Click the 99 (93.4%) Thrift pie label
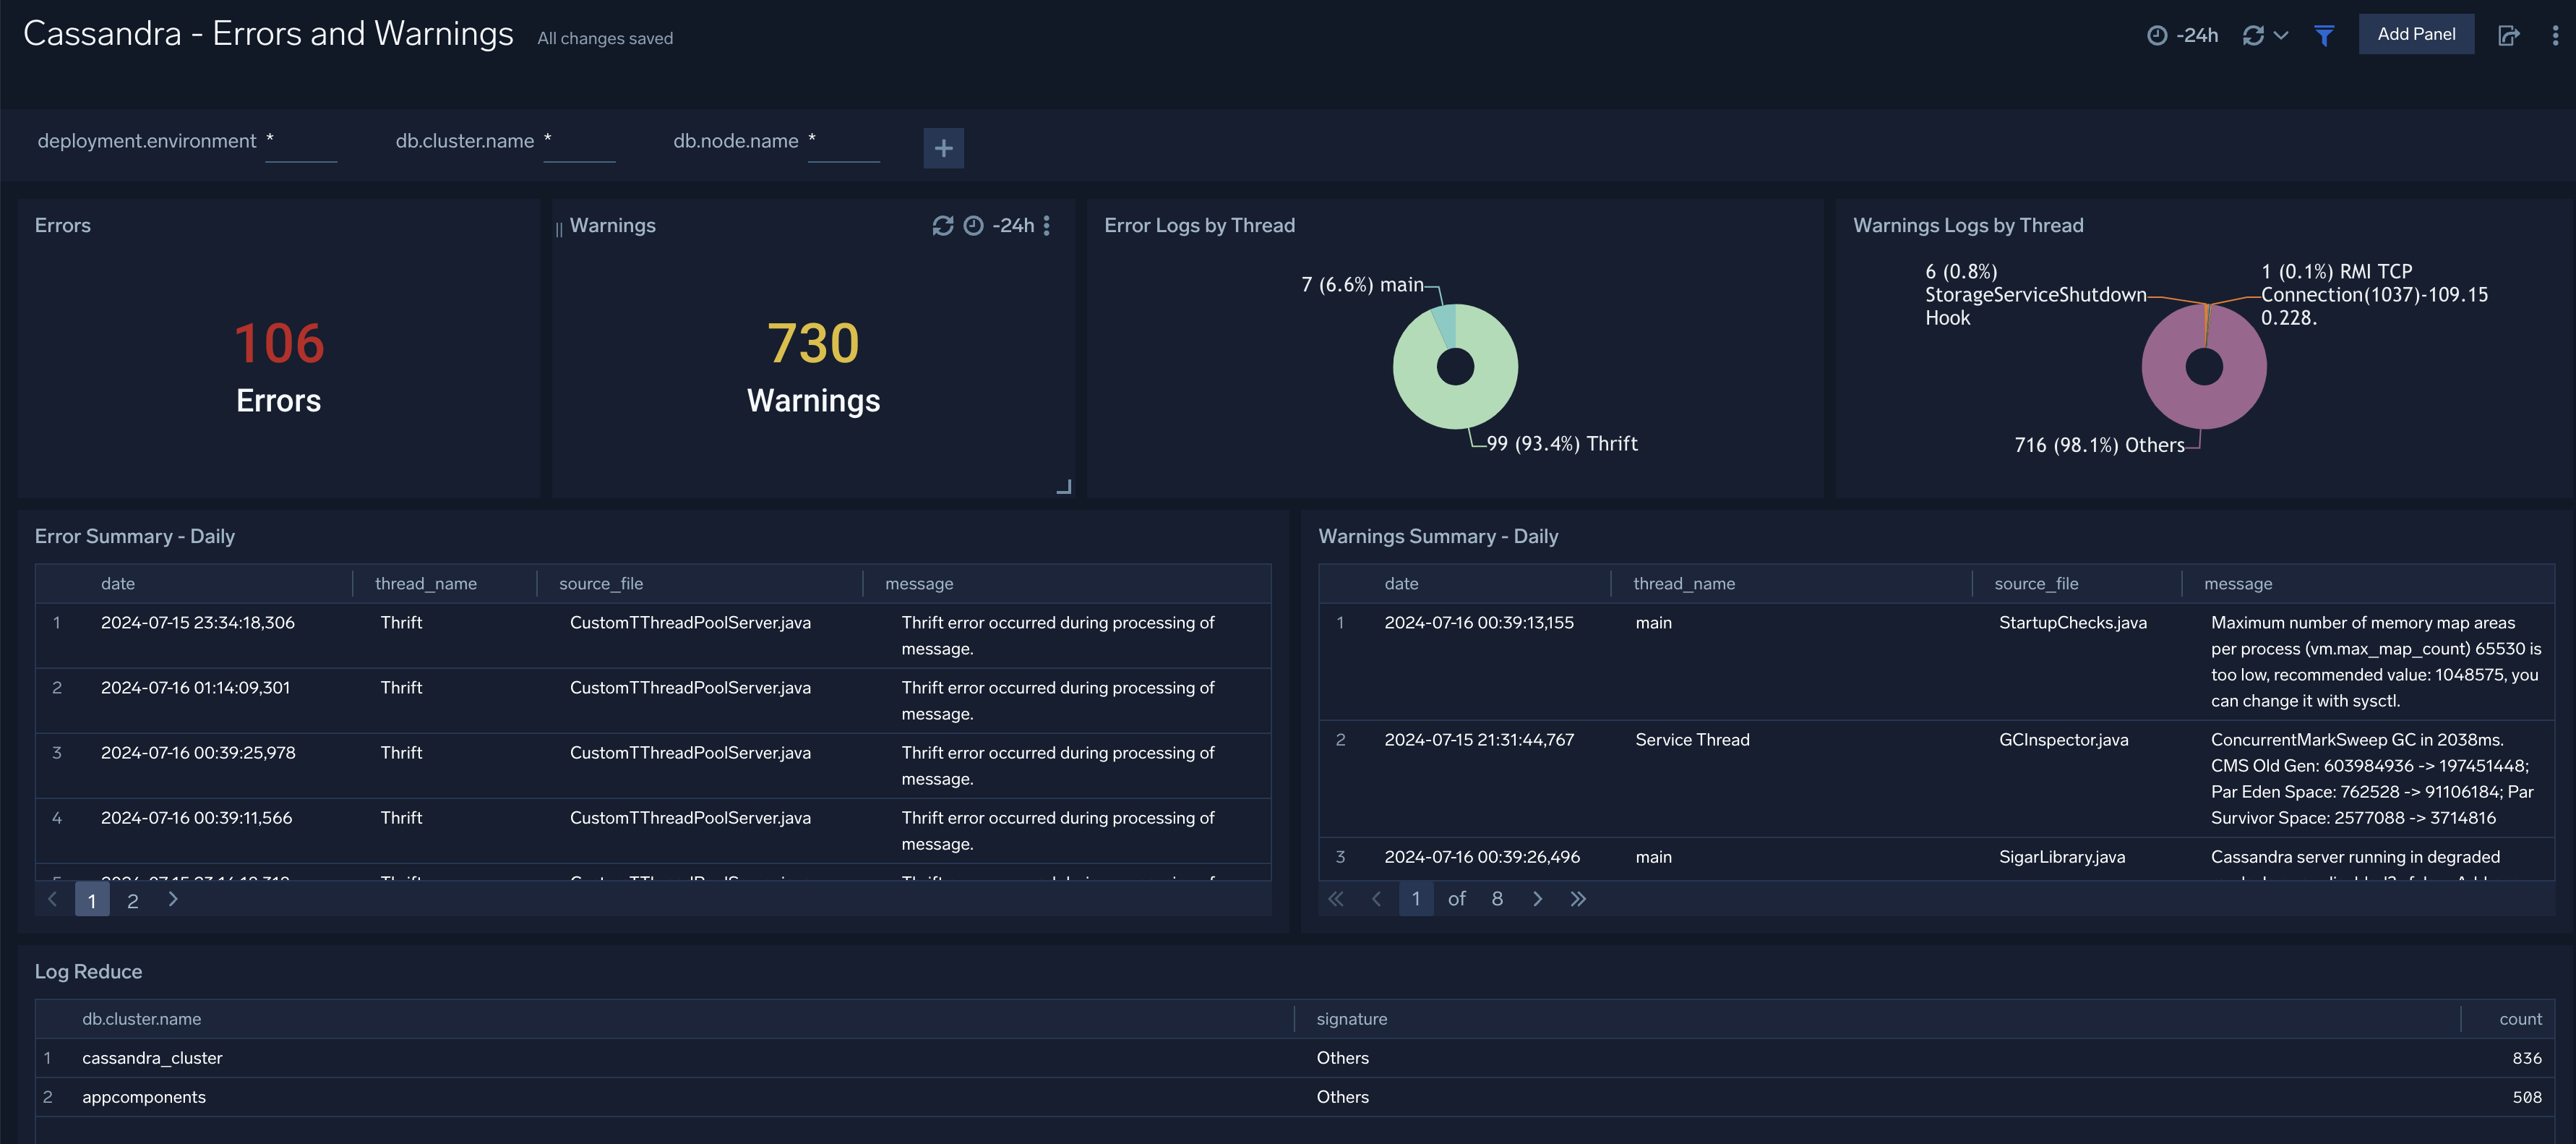 (1561, 443)
